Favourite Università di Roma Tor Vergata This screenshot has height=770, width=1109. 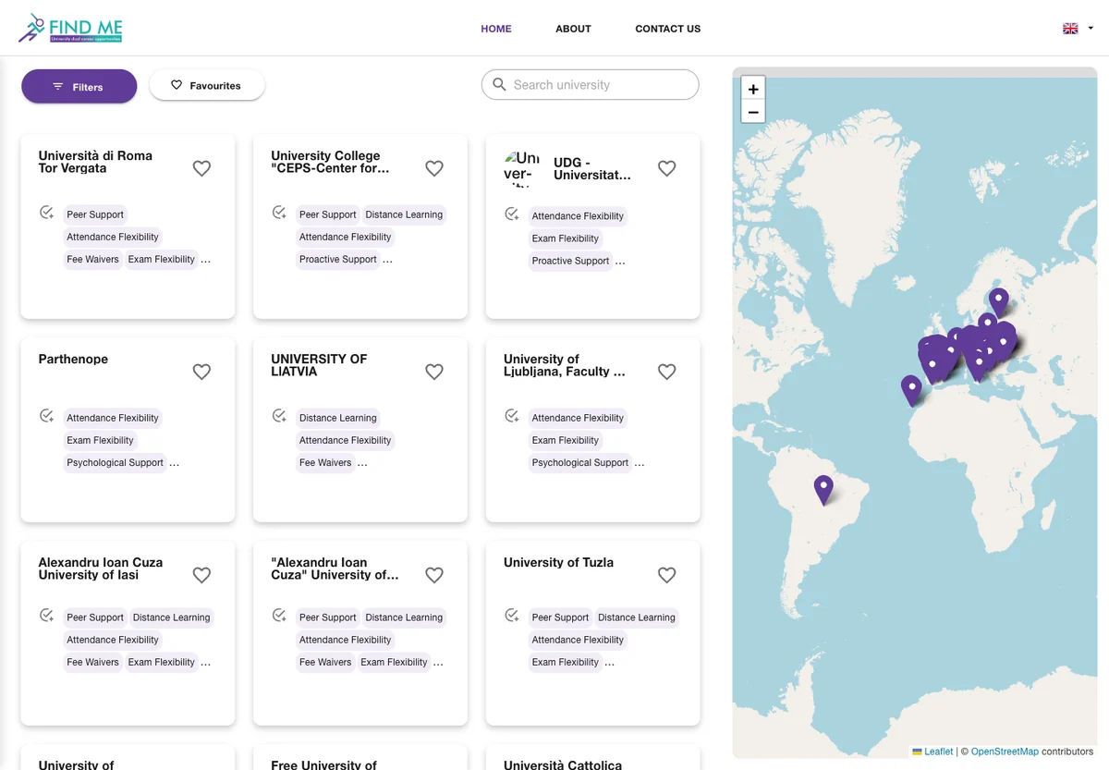(201, 168)
